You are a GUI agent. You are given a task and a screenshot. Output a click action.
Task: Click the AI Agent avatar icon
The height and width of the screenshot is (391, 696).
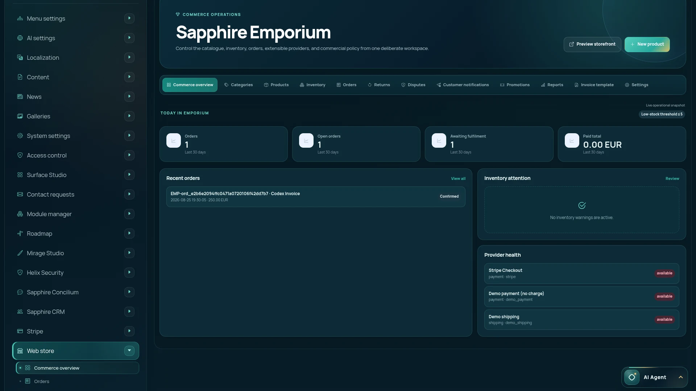pos(632,377)
